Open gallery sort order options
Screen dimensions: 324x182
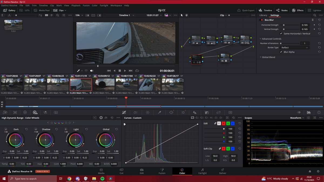pyautogui.click(x=41, y=15)
